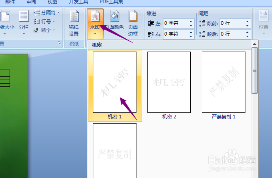Image resolution: width=272 pixels, height=178 pixels.
Task: Open the 行号 line numbers dropdown
Action: (x=44, y=22)
